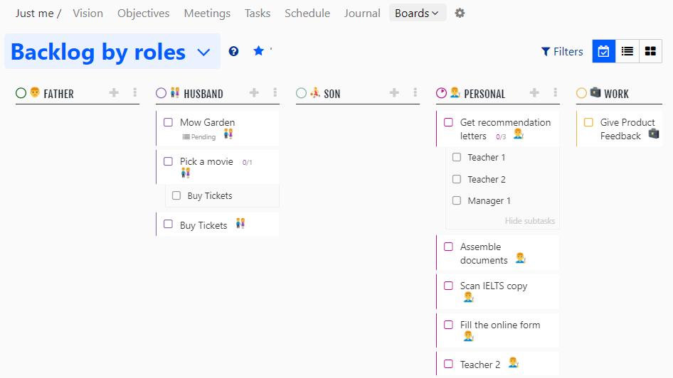
Task: Switch to the list view icon
Action: [627, 51]
